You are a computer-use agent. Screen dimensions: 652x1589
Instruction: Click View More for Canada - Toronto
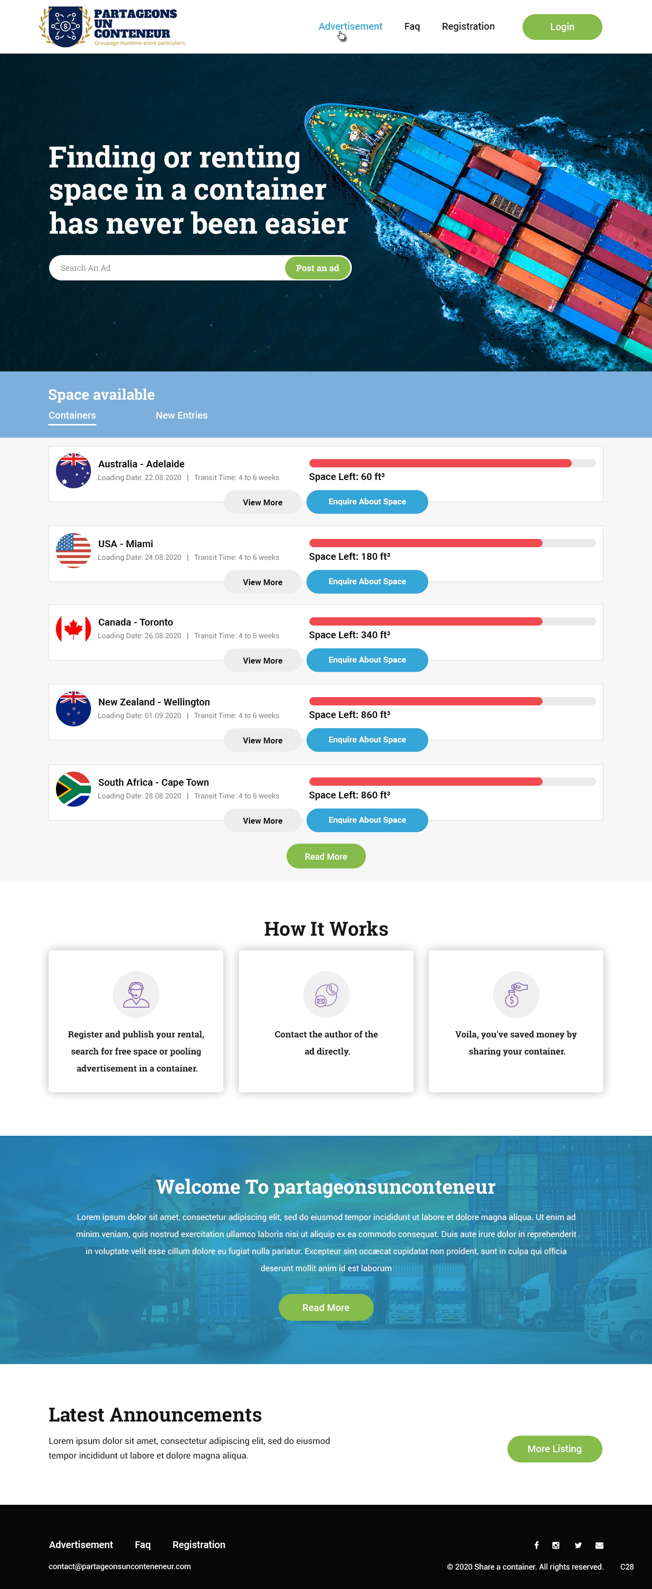pos(263,660)
